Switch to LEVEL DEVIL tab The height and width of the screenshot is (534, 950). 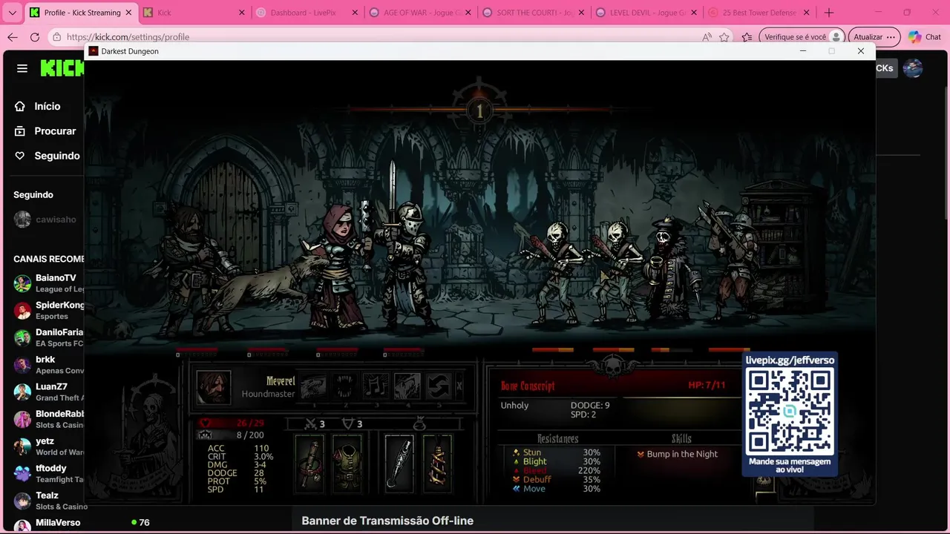(x=646, y=13)
